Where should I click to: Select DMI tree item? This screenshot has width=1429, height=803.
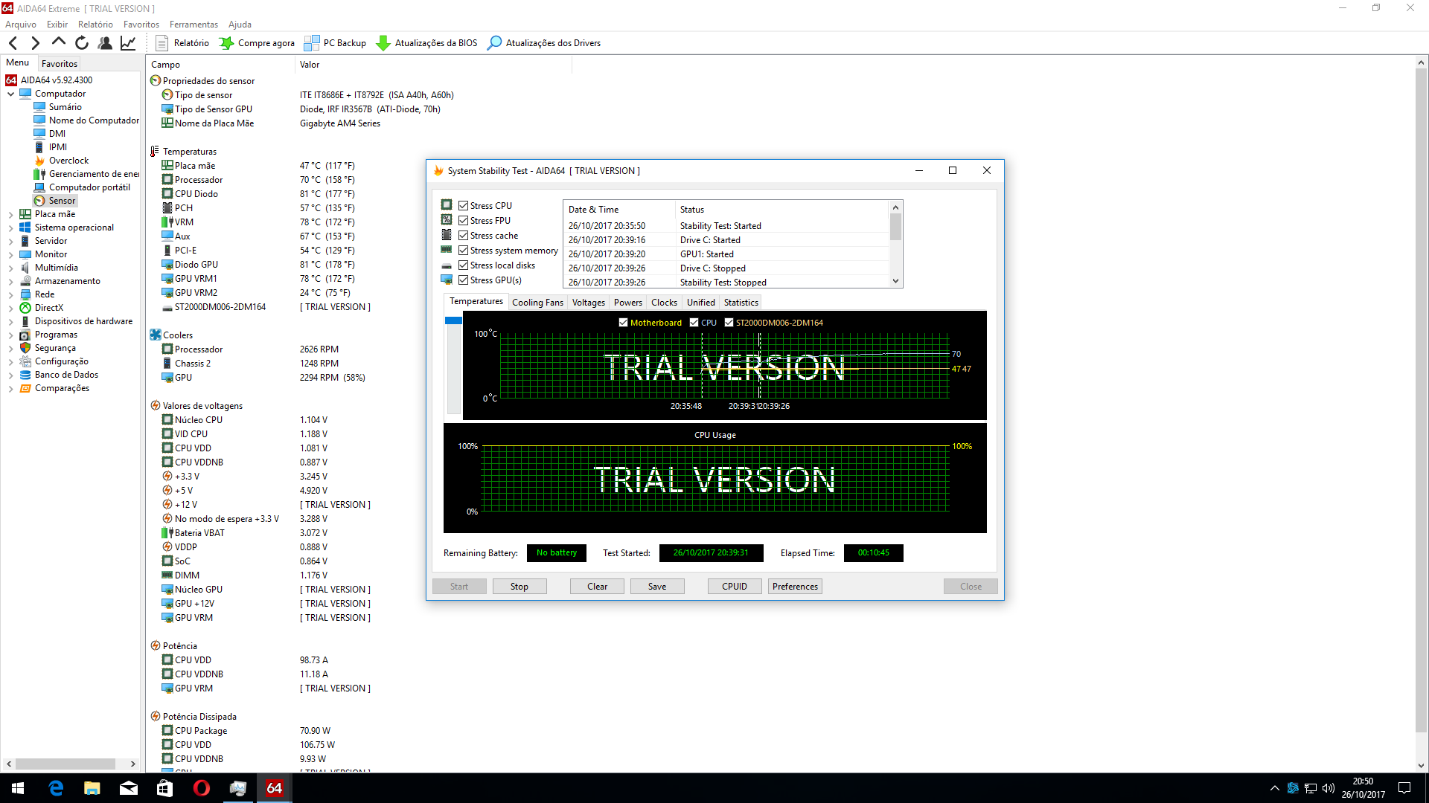57,134
